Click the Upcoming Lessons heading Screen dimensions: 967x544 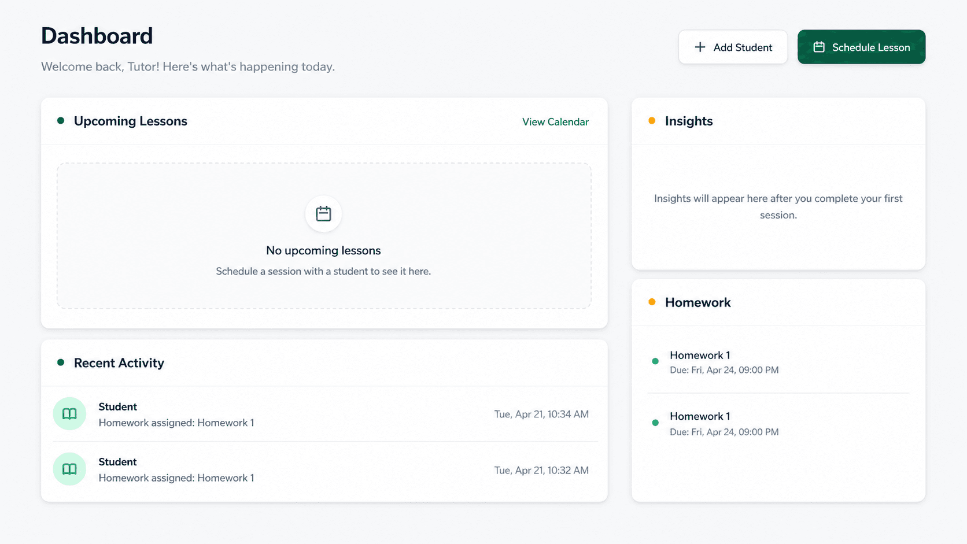click(x=131, y=121)
